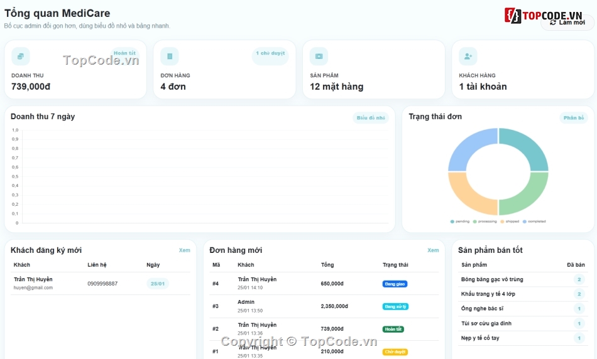Open Xem link in Đơn hàng mới
The width and height of the screenshot is (597, 359).
(433, 250)
